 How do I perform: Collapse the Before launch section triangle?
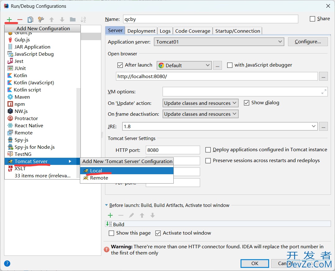(106, 205)
